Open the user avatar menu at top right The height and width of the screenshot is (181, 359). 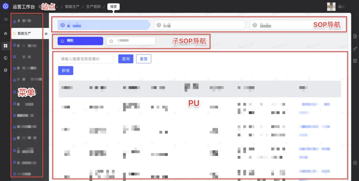click(x=331, y=6)
